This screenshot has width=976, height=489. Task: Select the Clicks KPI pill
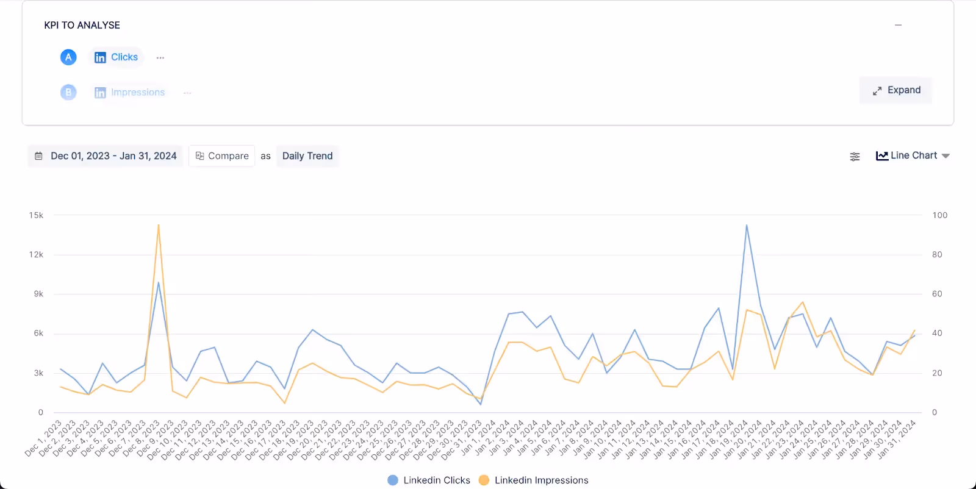(x=115, y=57)
